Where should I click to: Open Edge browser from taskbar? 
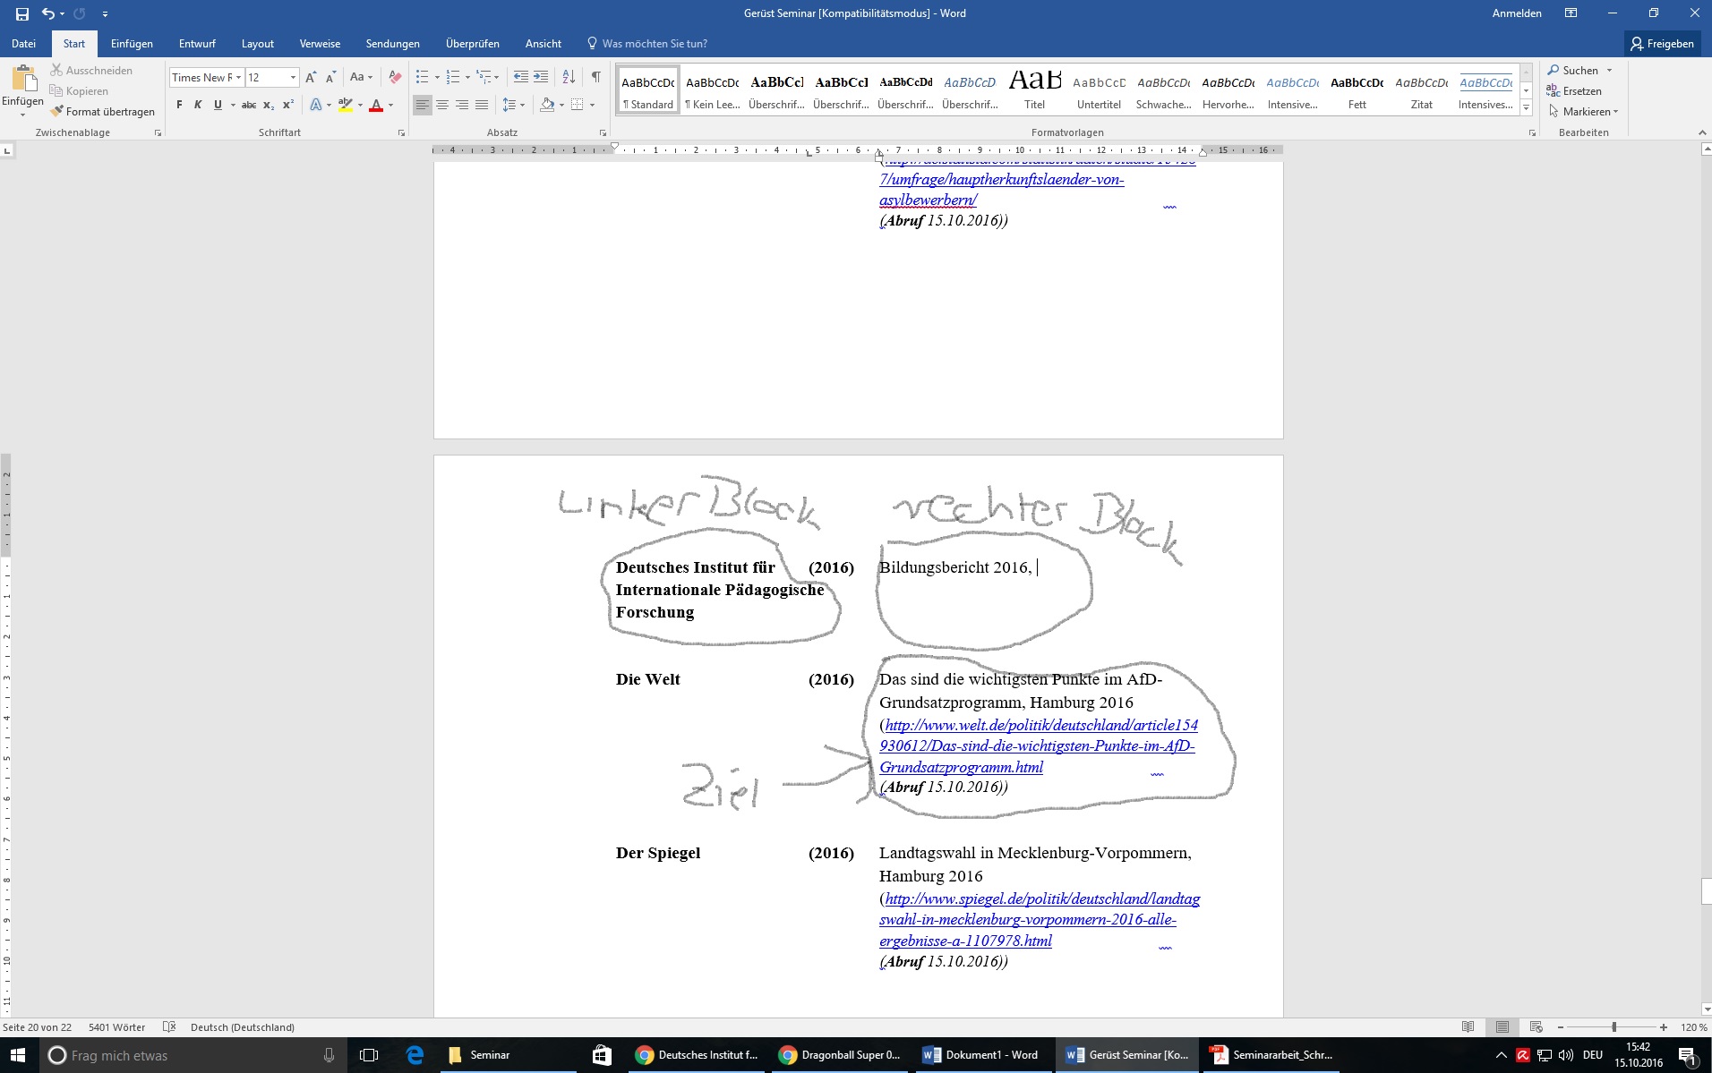(x=415, y=1055)
